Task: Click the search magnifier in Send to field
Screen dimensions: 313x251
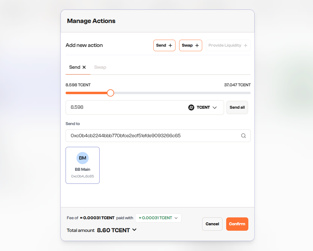Action: point(243,136)
